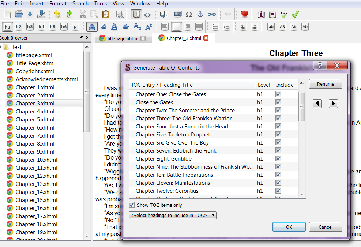361x247 pixels.
Task: Open a book with the folder icon
Action: [18, 14]
